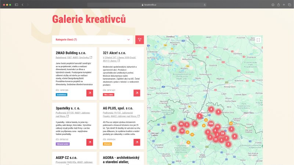This screenshot has height=165, width=294.
Task: Open external link icon for 321 Akce! address
Action: [119, 61]
